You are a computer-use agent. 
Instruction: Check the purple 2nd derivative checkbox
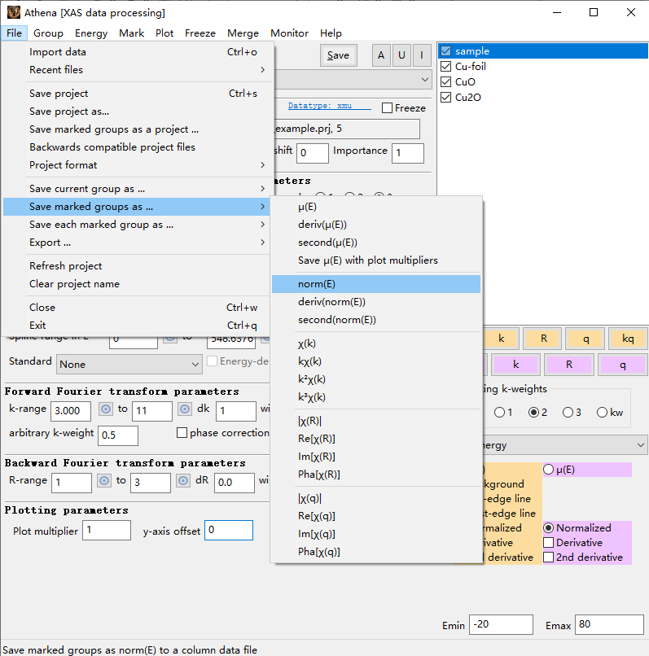[x=549, y=558]
